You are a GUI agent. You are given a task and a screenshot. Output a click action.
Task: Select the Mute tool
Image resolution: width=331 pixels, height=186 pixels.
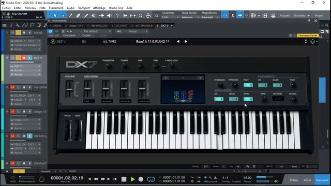(94, 16)
